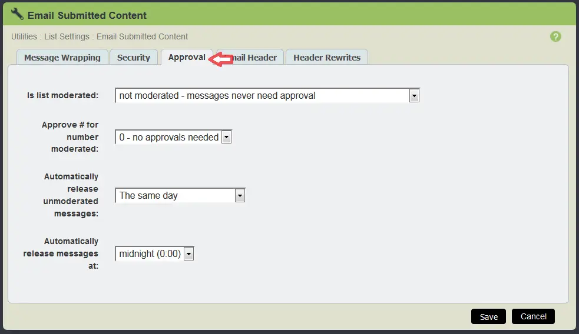Expand the approvals number dropdown arrow
Screen dimensions: 579x334
226,138
